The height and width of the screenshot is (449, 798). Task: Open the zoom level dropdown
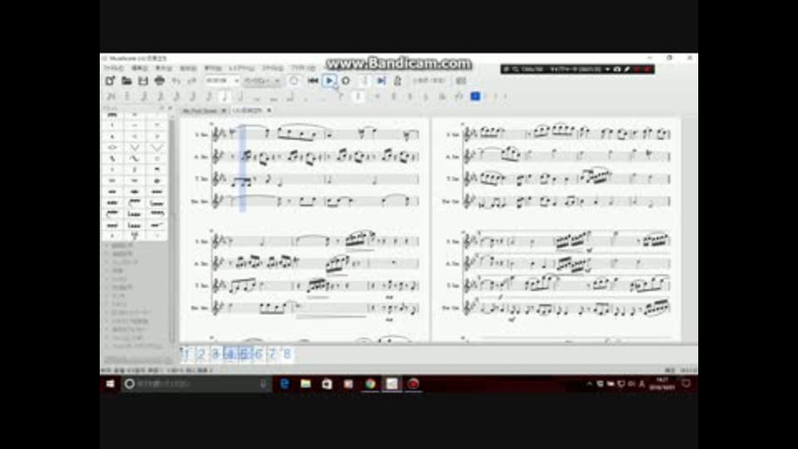pos(222,81)
